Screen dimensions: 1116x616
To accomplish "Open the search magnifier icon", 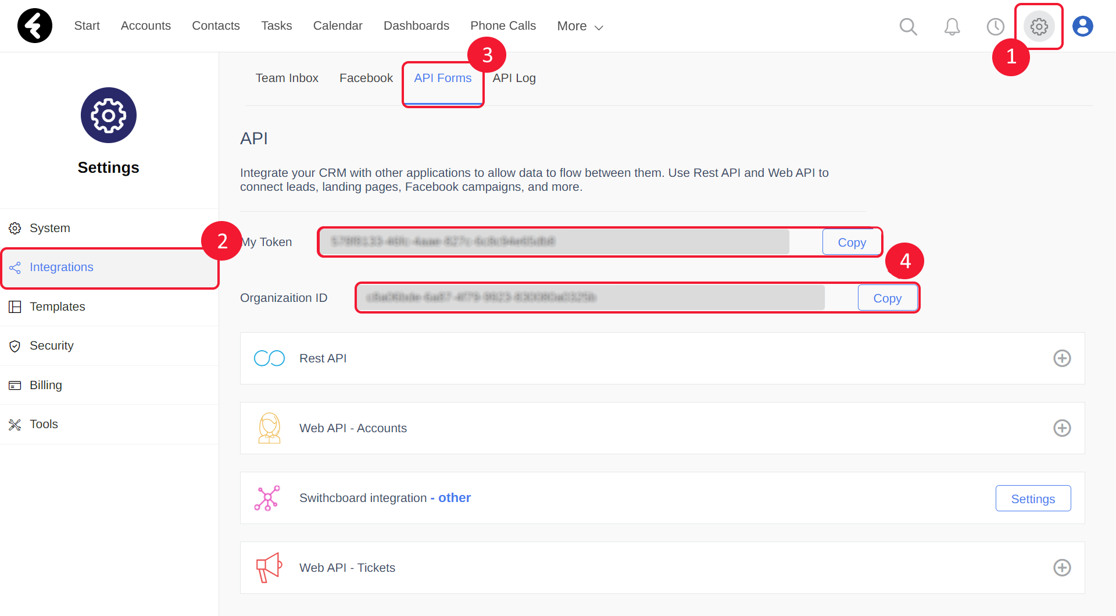I will (908, 26).
